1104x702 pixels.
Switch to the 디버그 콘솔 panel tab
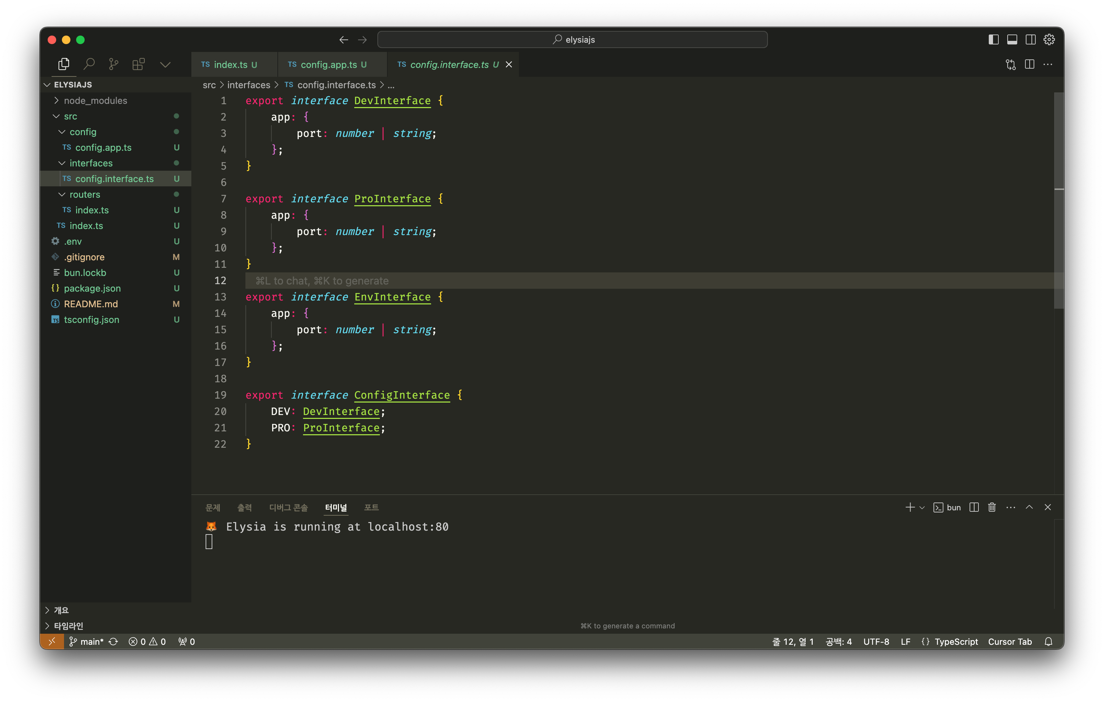288,507
